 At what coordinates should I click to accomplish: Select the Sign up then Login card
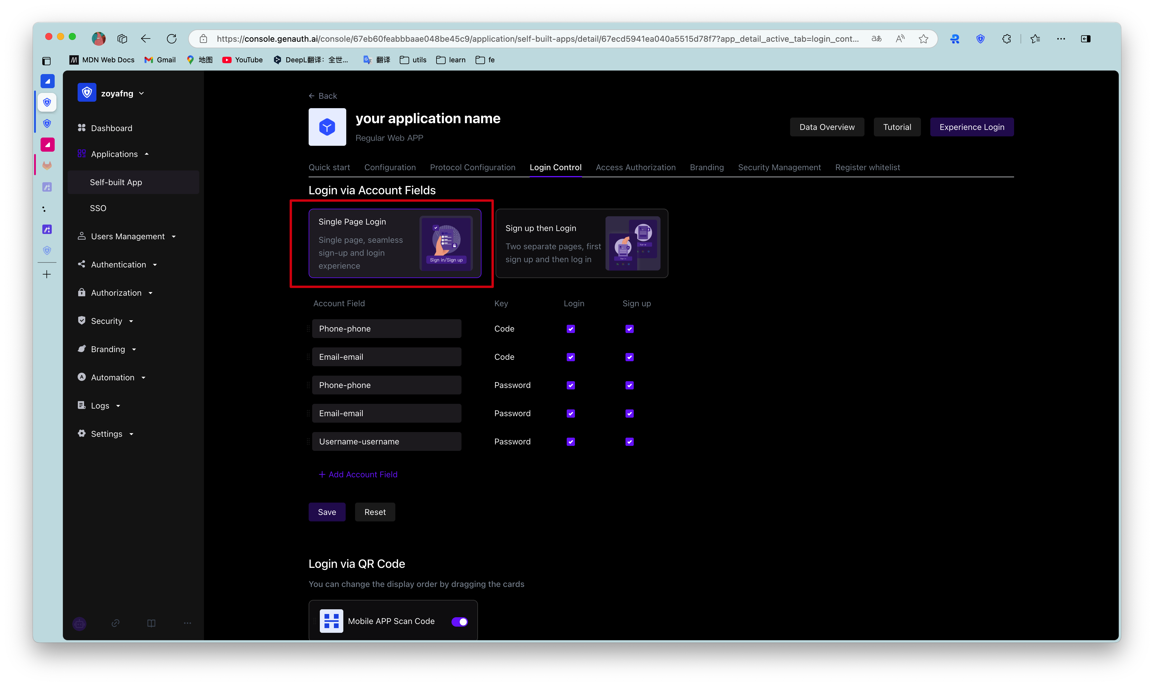coord(581,244)
